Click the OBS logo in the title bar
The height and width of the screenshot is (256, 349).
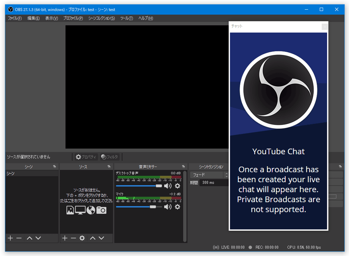point(10,9)
